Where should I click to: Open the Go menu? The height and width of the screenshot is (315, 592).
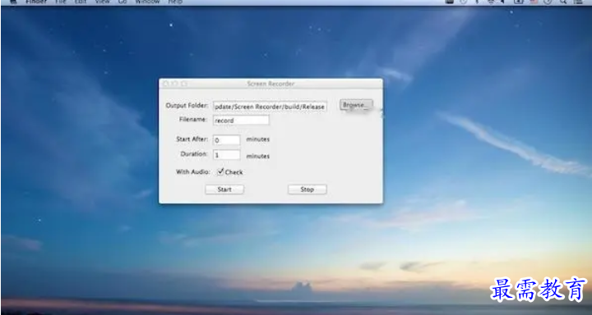click(123, 2)
